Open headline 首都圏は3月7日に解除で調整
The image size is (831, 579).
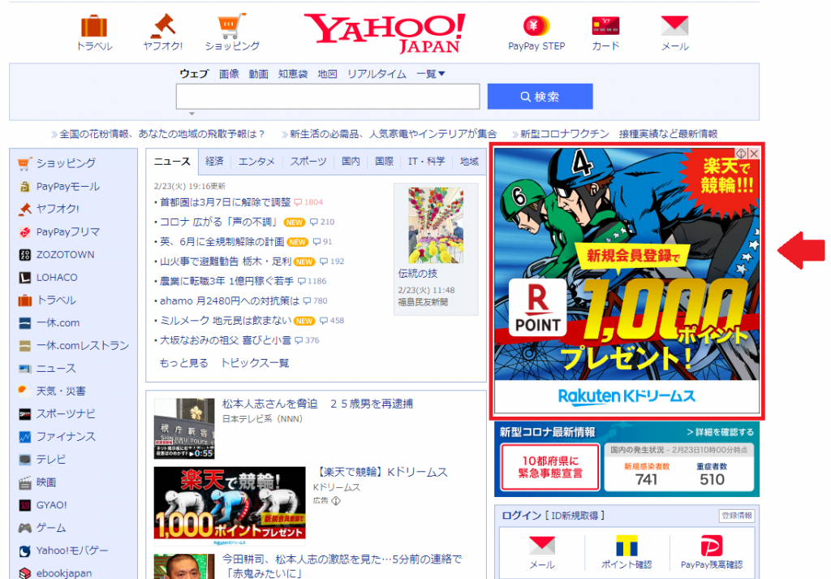point(226,202)
